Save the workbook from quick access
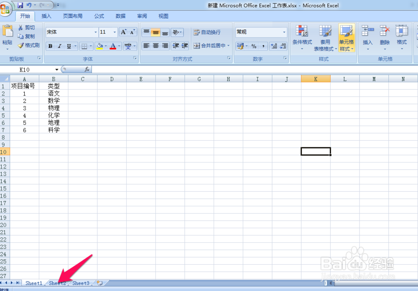 (20, 5)
